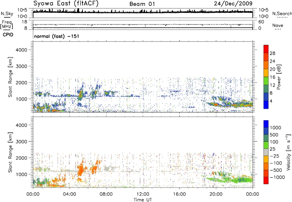The width and height of the screenshot is (292, 202).
Task: Select light green 25–100 Velocity colorbar segment
Action: click(266, 145)
